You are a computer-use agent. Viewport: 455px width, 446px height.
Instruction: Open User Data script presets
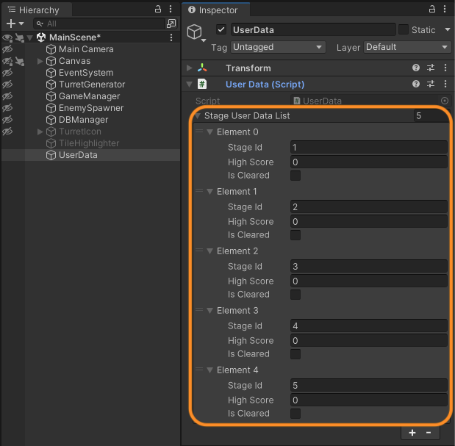[x=431, y=84]
